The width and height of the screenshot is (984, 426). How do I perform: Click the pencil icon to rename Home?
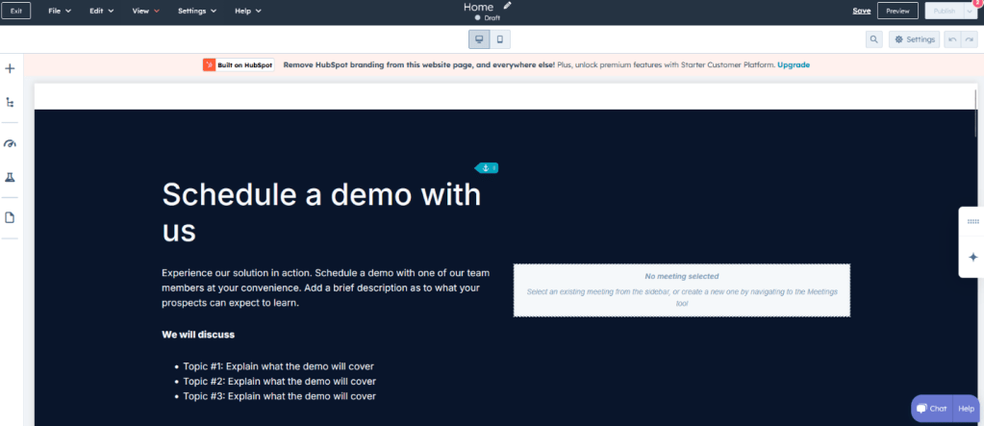pyautogui.click(x=508, y=6)
